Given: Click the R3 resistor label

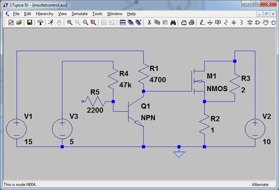Looking at the screenshot, I should 246,78.
